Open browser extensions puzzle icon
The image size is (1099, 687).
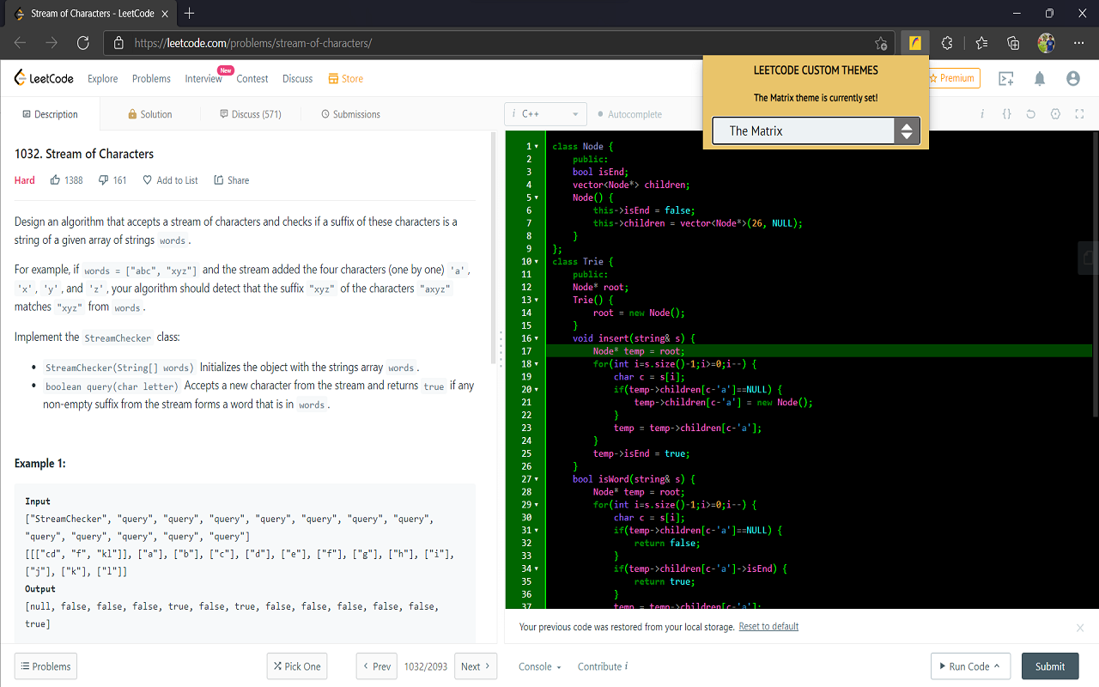(947, 43)
